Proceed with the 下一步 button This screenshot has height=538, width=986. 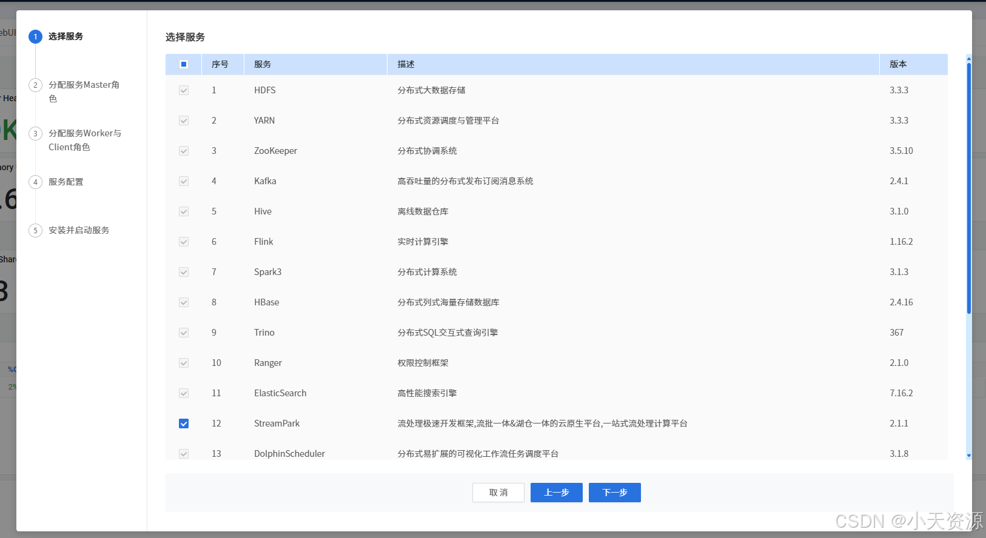(615, 493)
